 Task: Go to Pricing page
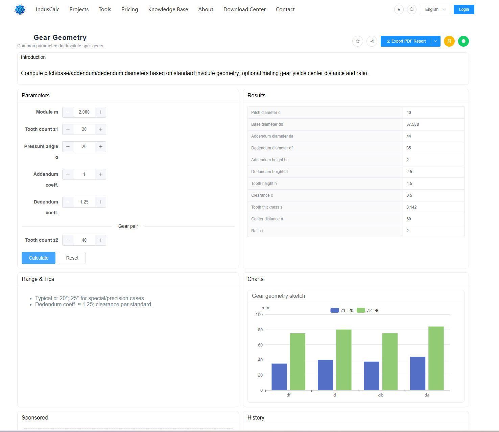(130, 9)
